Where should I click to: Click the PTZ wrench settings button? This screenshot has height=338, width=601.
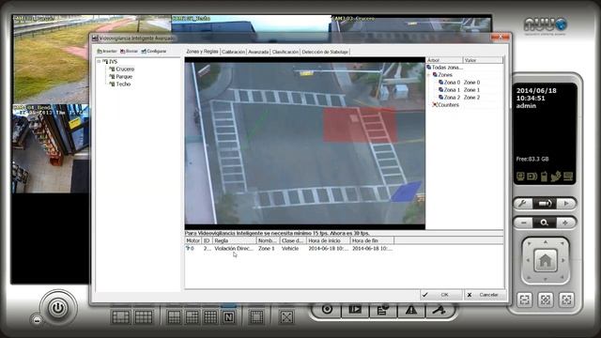coord(522,204)
